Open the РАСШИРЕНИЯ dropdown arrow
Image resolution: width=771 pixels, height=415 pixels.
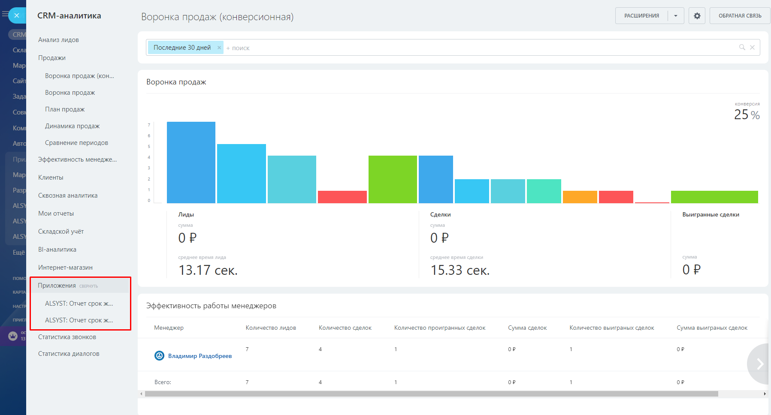pos(676,16)
